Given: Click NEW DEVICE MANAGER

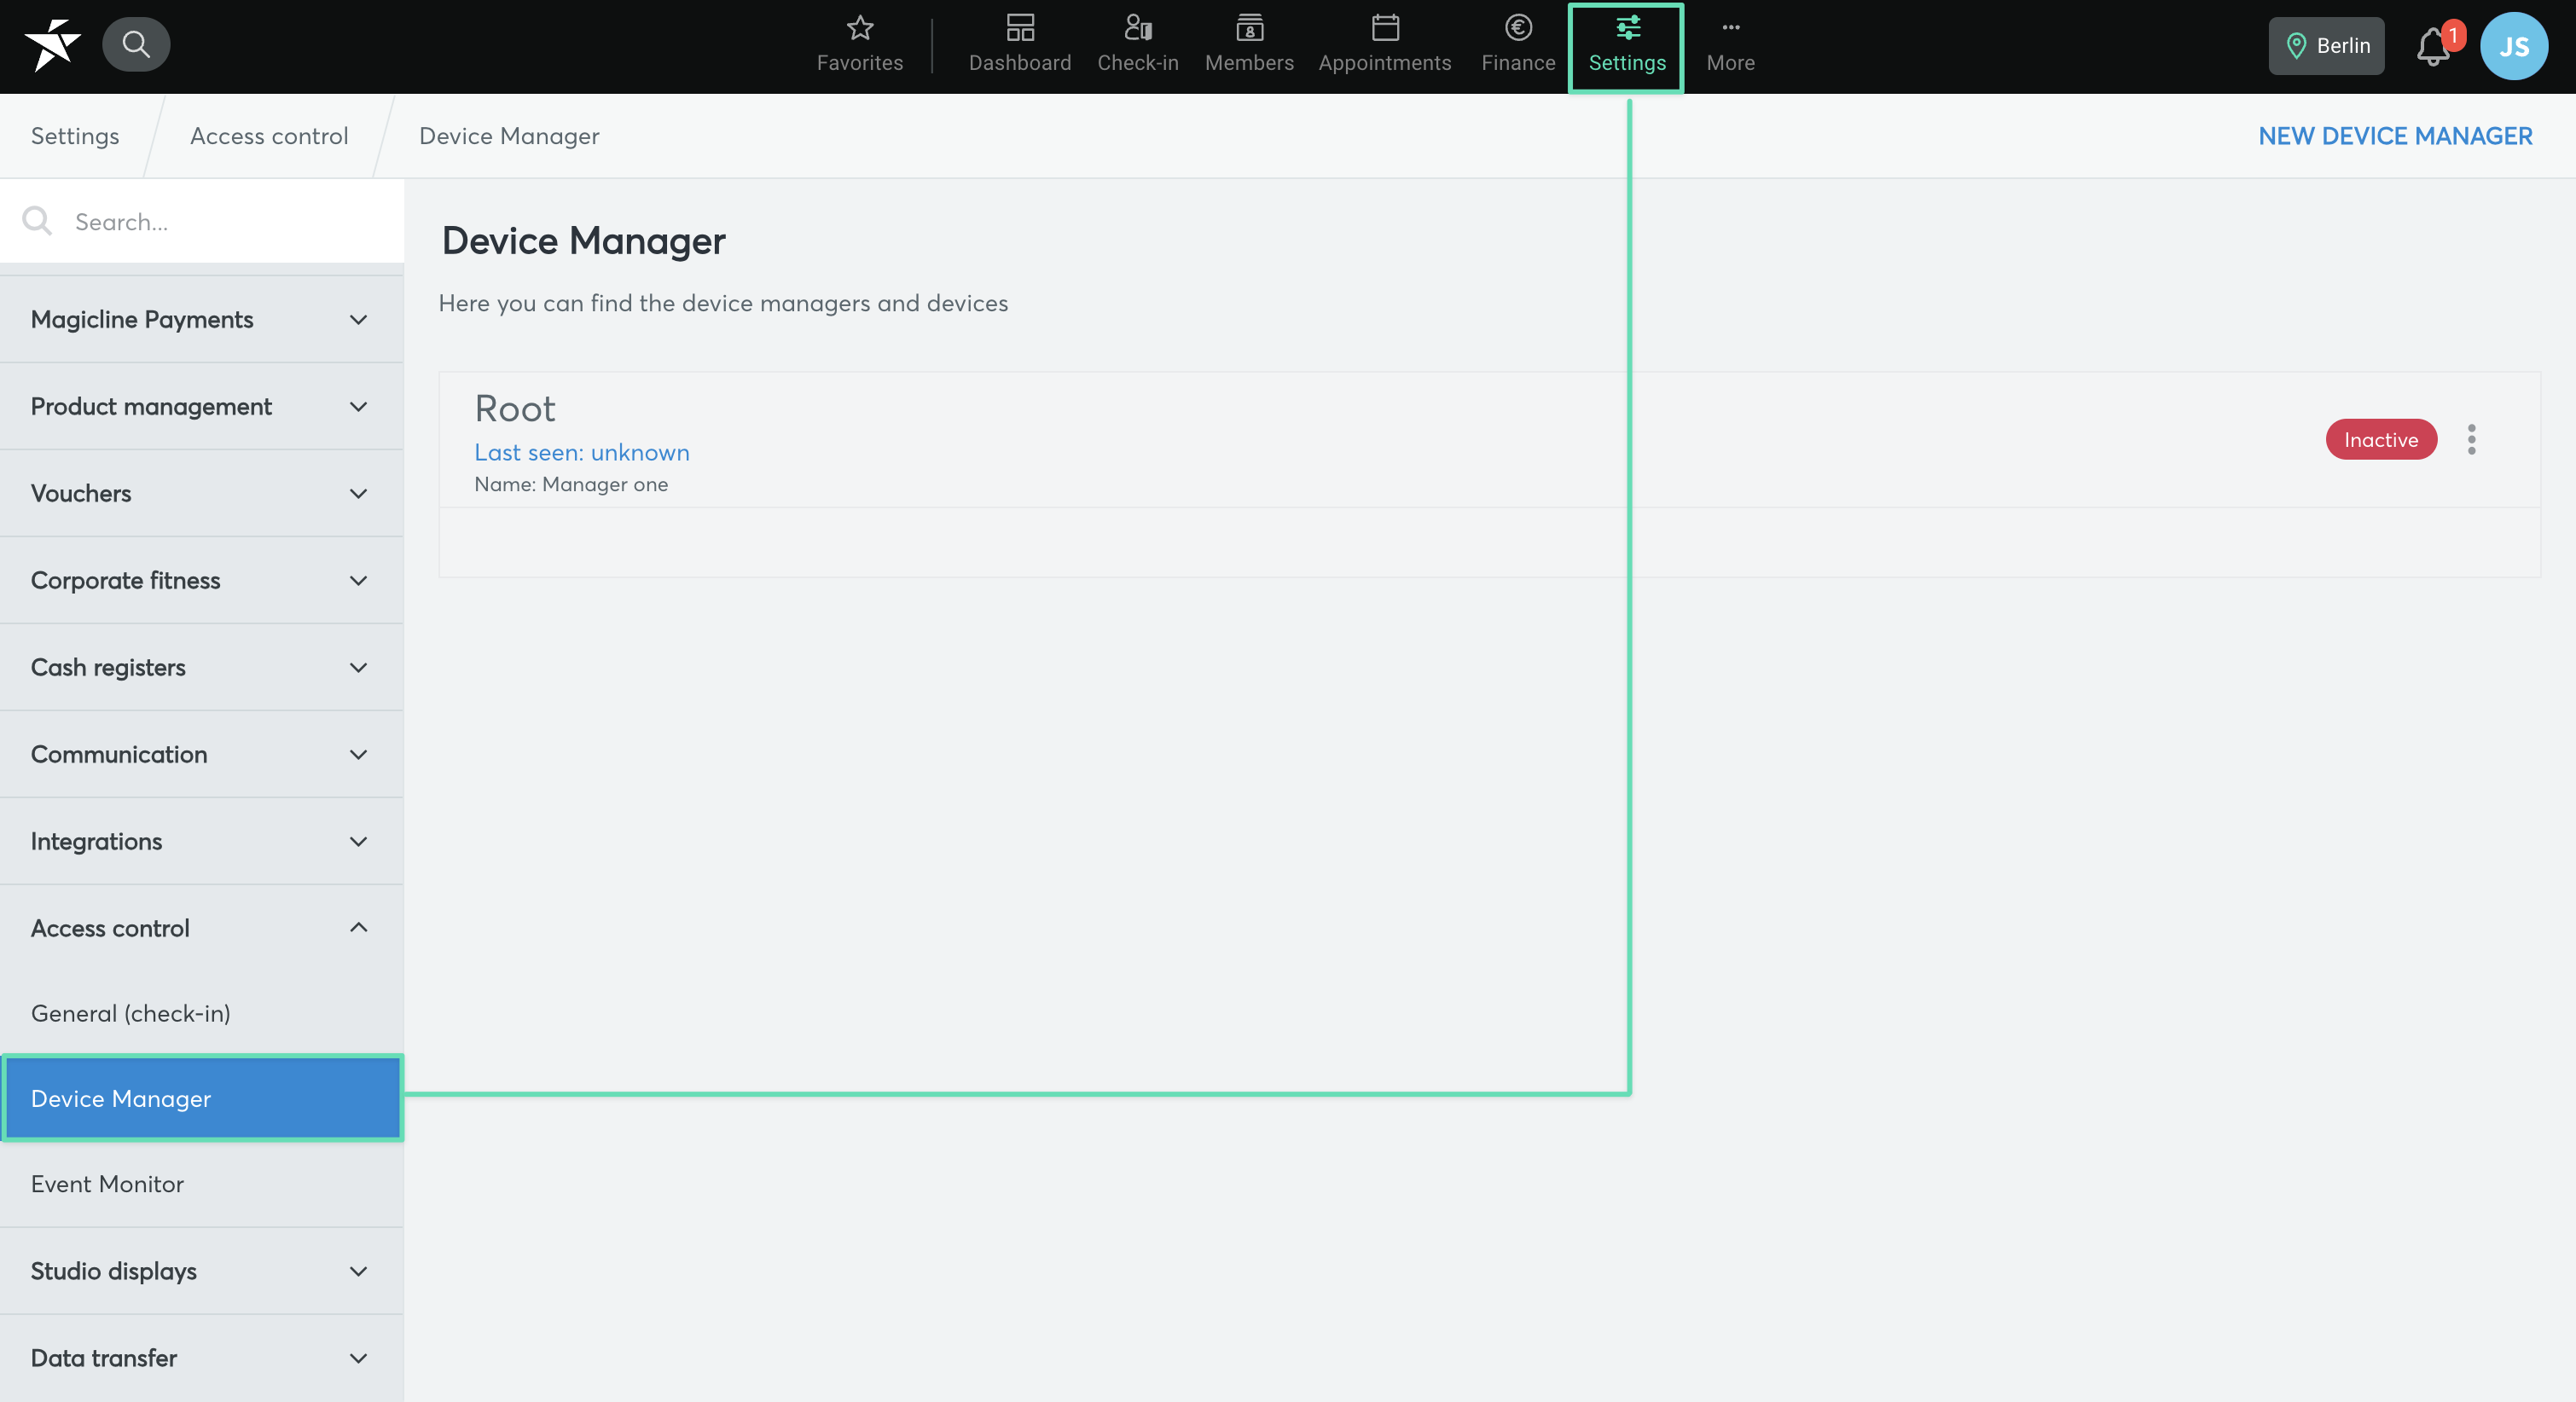Looking at the screenshot, I should [x=2395, y=136].
